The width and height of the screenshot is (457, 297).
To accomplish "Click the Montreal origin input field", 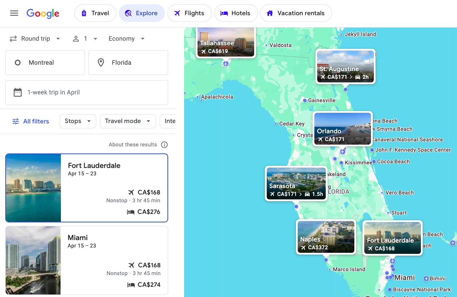I will [45, 63].
